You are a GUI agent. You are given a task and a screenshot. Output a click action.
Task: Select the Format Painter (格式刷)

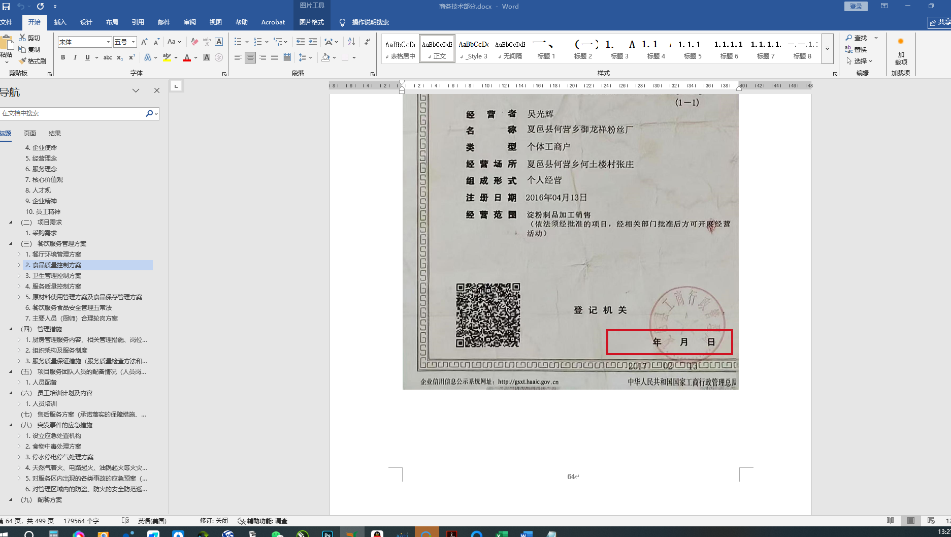click(x=32, y=61)
